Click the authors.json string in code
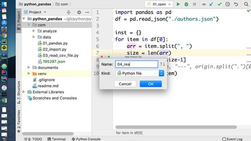 192,19
